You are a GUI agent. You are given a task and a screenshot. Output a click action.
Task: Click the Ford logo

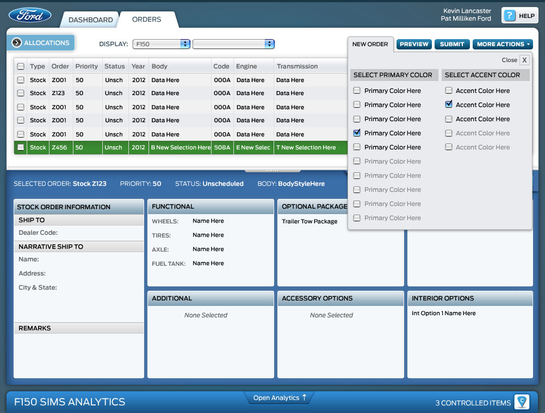coord(30,15)
